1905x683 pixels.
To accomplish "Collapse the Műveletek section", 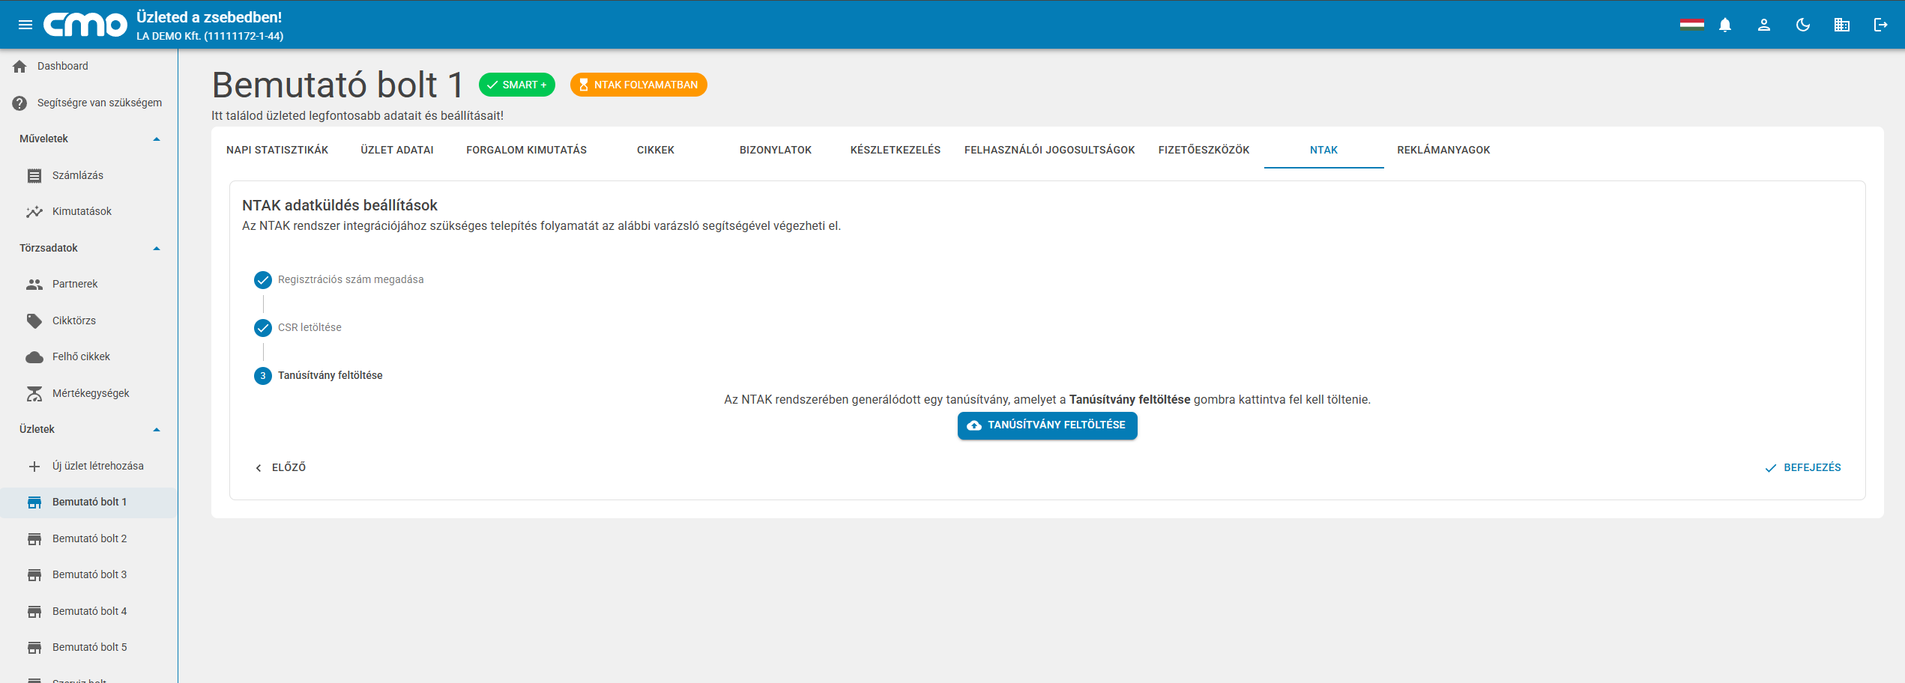I will tap(157, 139).
